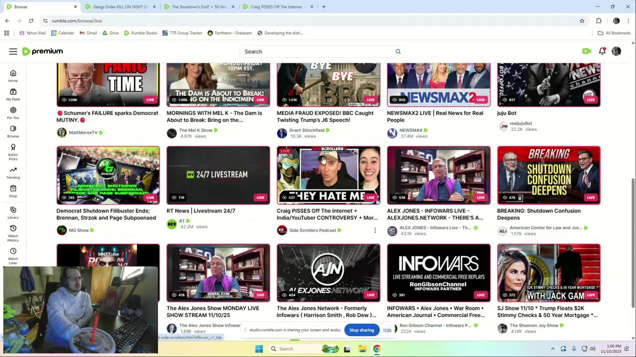Hide the screen sharing notice
The height and width of the screenshot is (357, 636).
coord(387,330)
